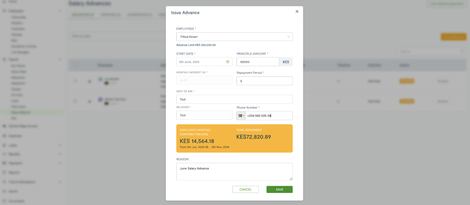
Task: Toggle the table header select-all checkbox
Action: (x=75, y=65)
